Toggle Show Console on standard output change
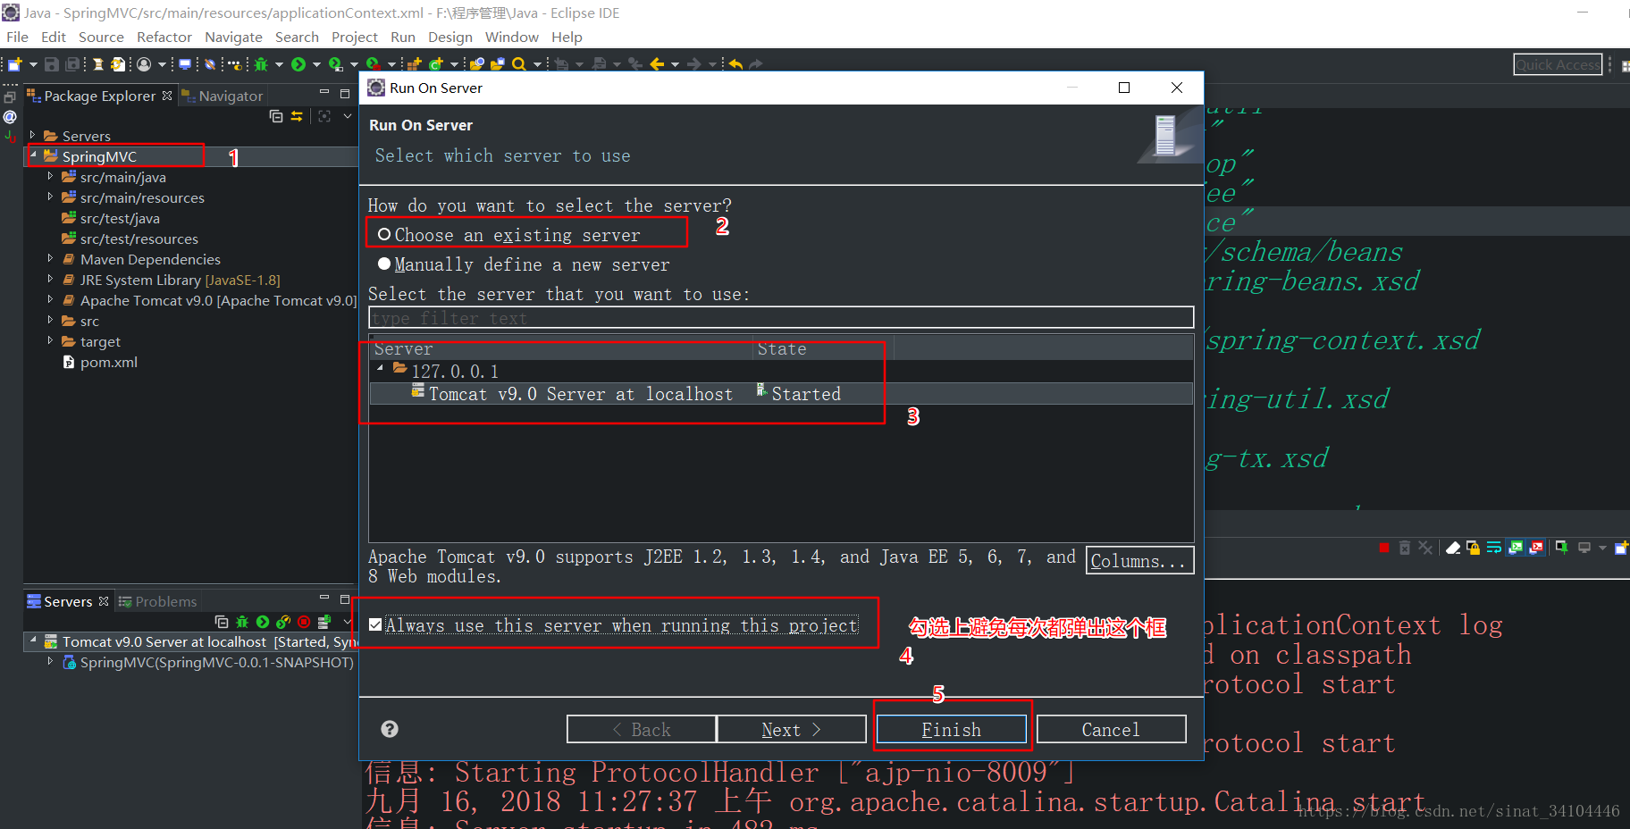 point(1516,548)
